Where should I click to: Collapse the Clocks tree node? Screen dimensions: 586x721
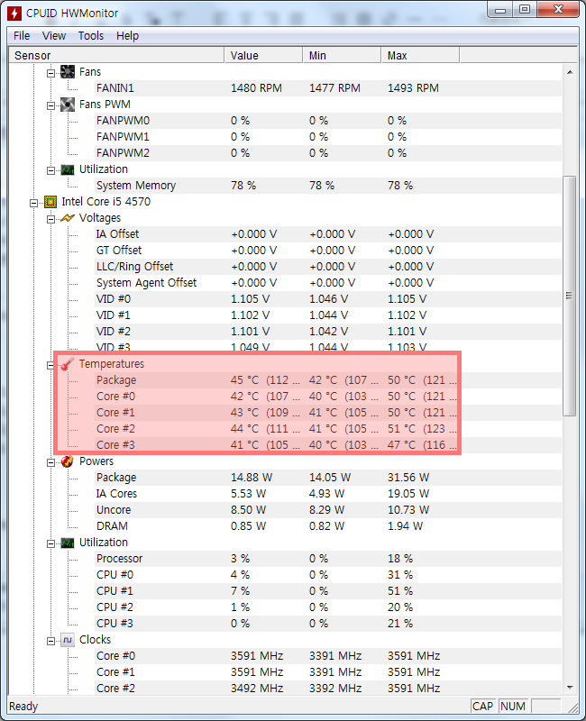point(50,641)
